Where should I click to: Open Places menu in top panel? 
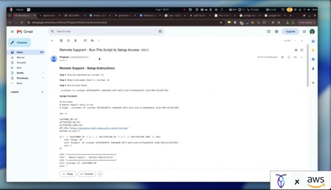tap(20, 9)
